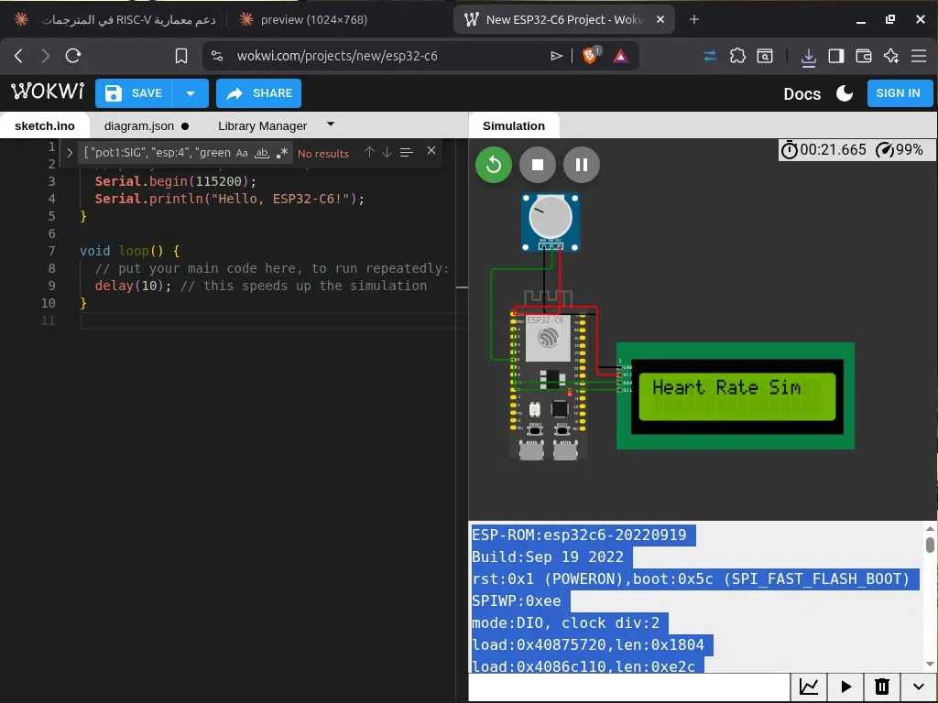Open browser hamburger menu

click(919, 56)
